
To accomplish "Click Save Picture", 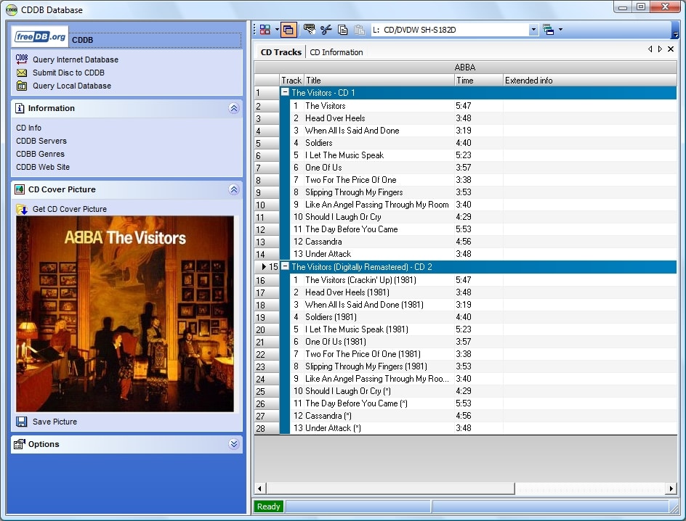I will pos(55,422).
